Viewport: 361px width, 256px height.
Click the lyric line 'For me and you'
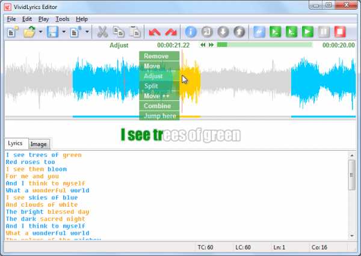pyautogui.click(x=32, y=176)
